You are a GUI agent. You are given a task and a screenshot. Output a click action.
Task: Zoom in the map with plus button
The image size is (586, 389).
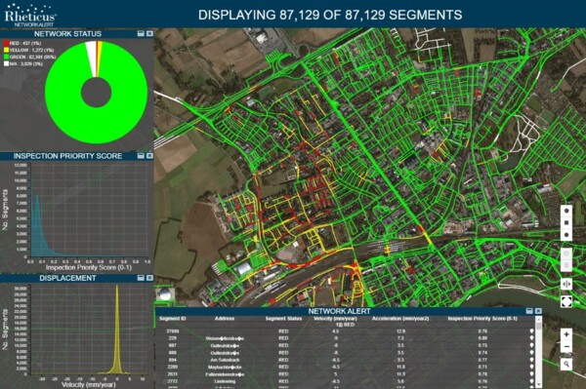pyautogui.click(x=566, y=334)
